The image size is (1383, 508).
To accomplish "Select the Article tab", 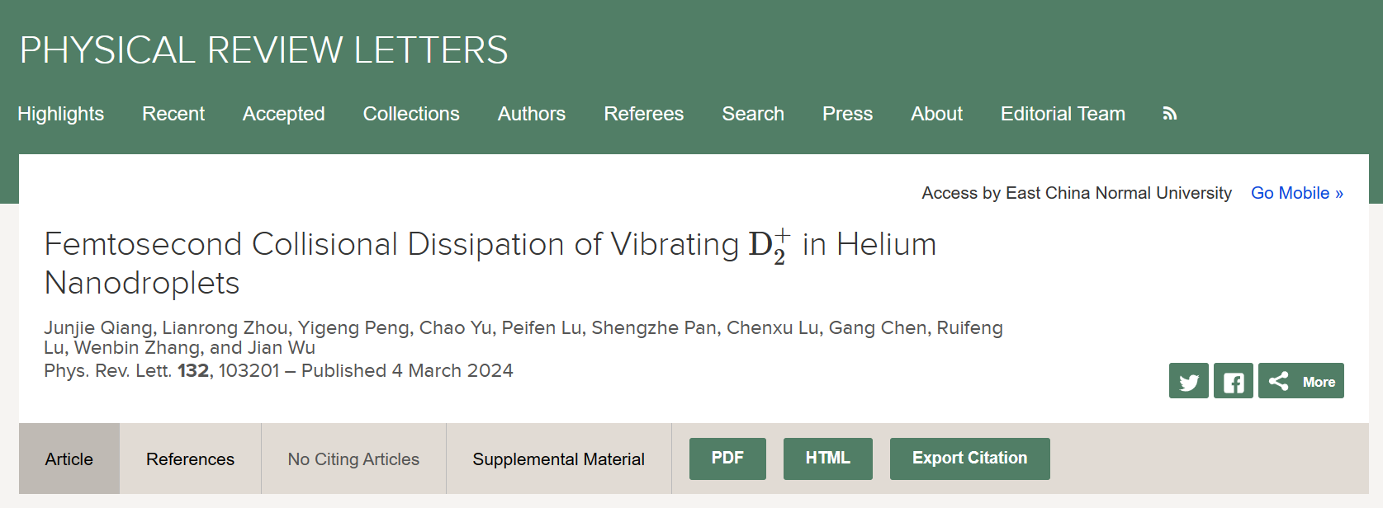I will pyautogui.click(x=69, y=459).
